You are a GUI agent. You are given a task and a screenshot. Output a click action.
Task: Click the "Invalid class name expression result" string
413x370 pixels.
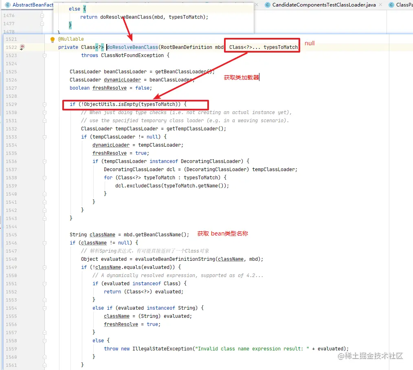tap(252, 349)
